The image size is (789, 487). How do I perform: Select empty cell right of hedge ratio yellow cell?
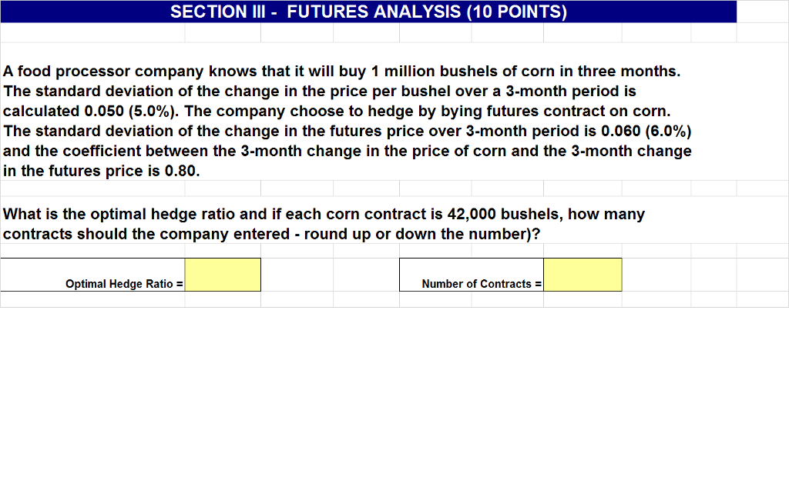pyautogui.click(x=297, y=275)
